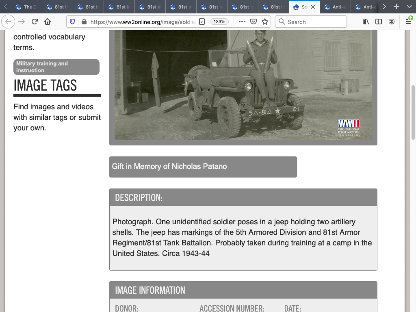The height and width of the screenshot is (312, 416).
Task: Go to the Firefox home page
Action: [x=48, y=22]
